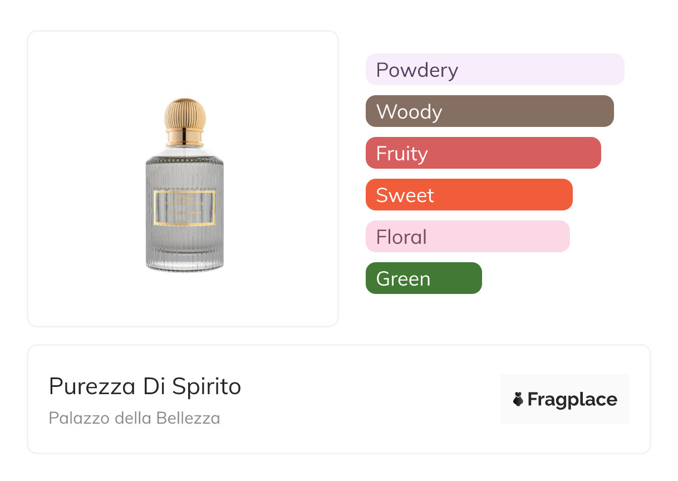Click the beaded ring on the bottle shoulder
The image size is (678, 481).
point(185,159)
